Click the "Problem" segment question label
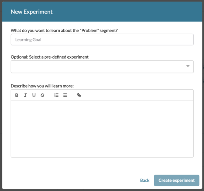Screen dimensions: 204x191 click(x=64, y=31)
